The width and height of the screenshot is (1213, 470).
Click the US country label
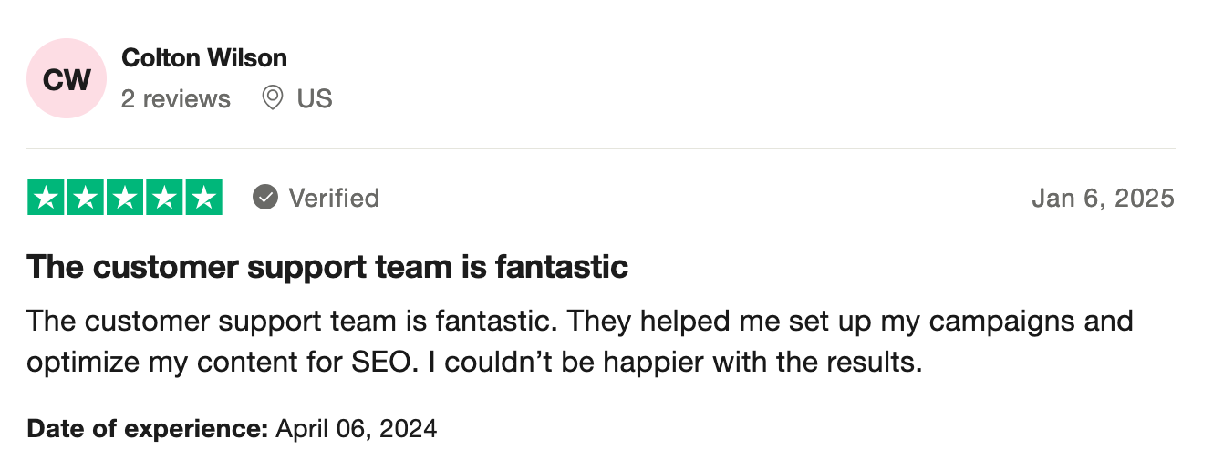pos(315,98)
